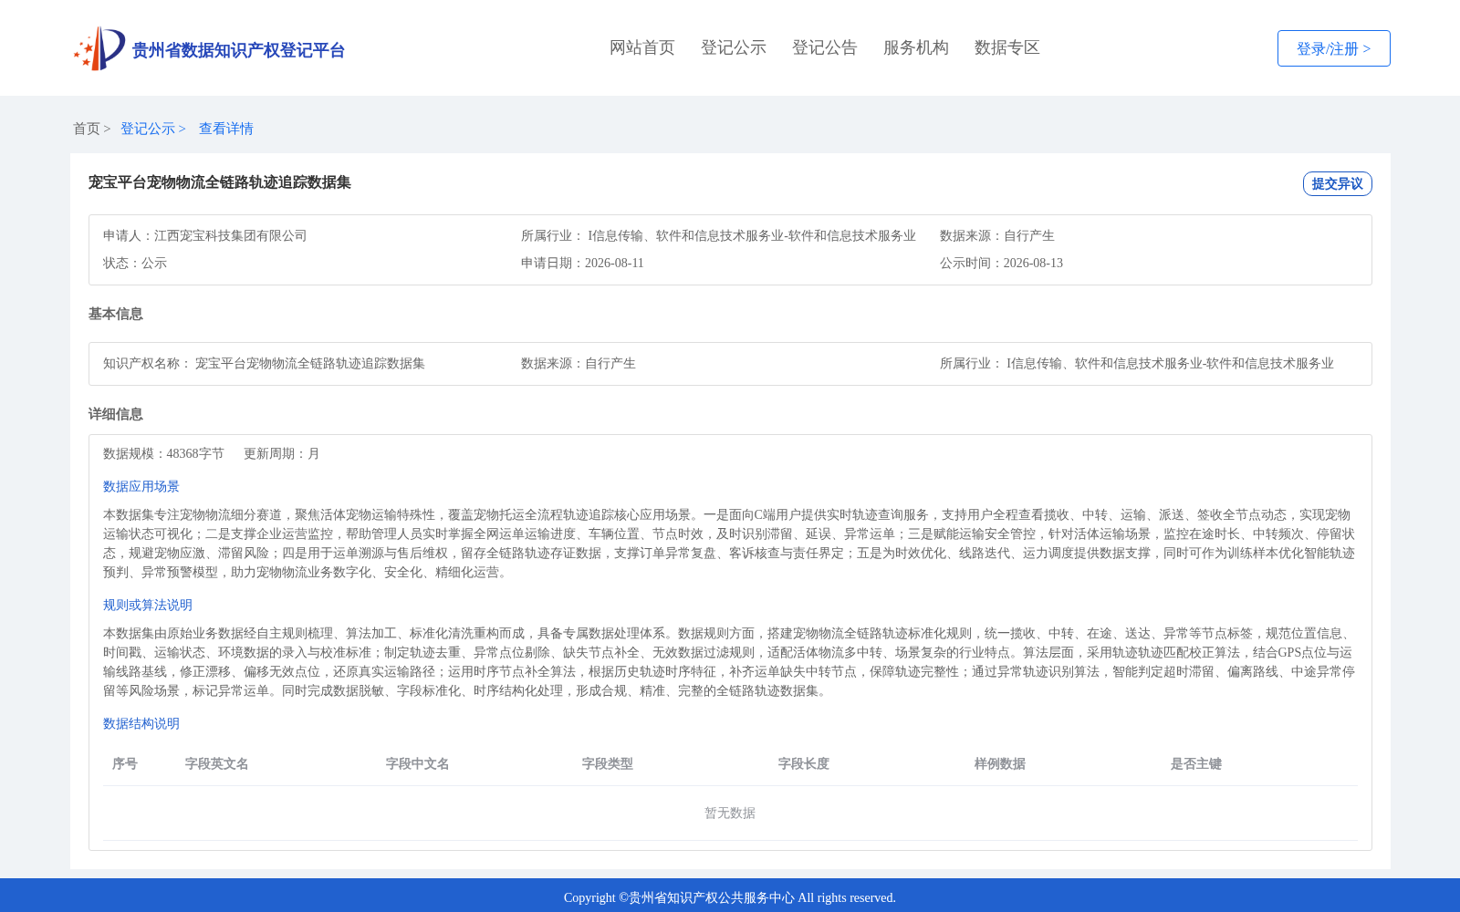Click the 数据结构说明 subsection label
The width and height of the screenshot is (1460, 912).
coord(141,723)
